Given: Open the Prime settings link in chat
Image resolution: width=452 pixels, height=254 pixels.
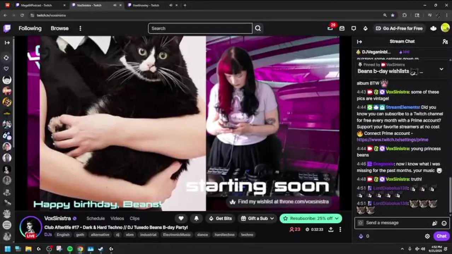Looking at the screenshot, I should tap(392, 140).
